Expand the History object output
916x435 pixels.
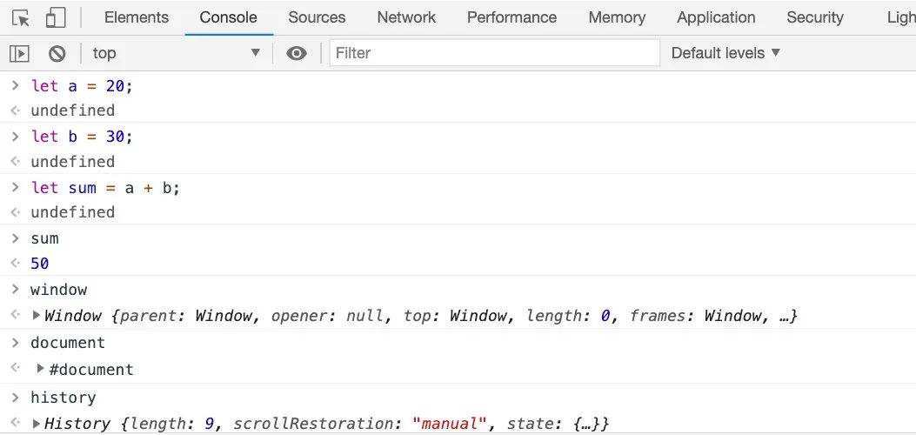click(x=37, y=424)
